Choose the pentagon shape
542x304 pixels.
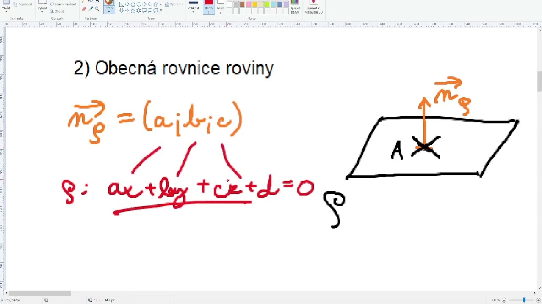133,4
